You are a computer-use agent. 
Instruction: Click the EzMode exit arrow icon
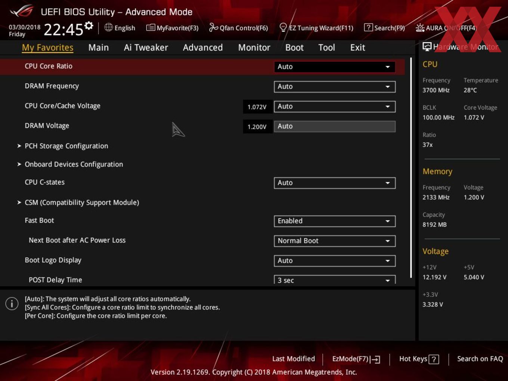click(x=376, y=359)
